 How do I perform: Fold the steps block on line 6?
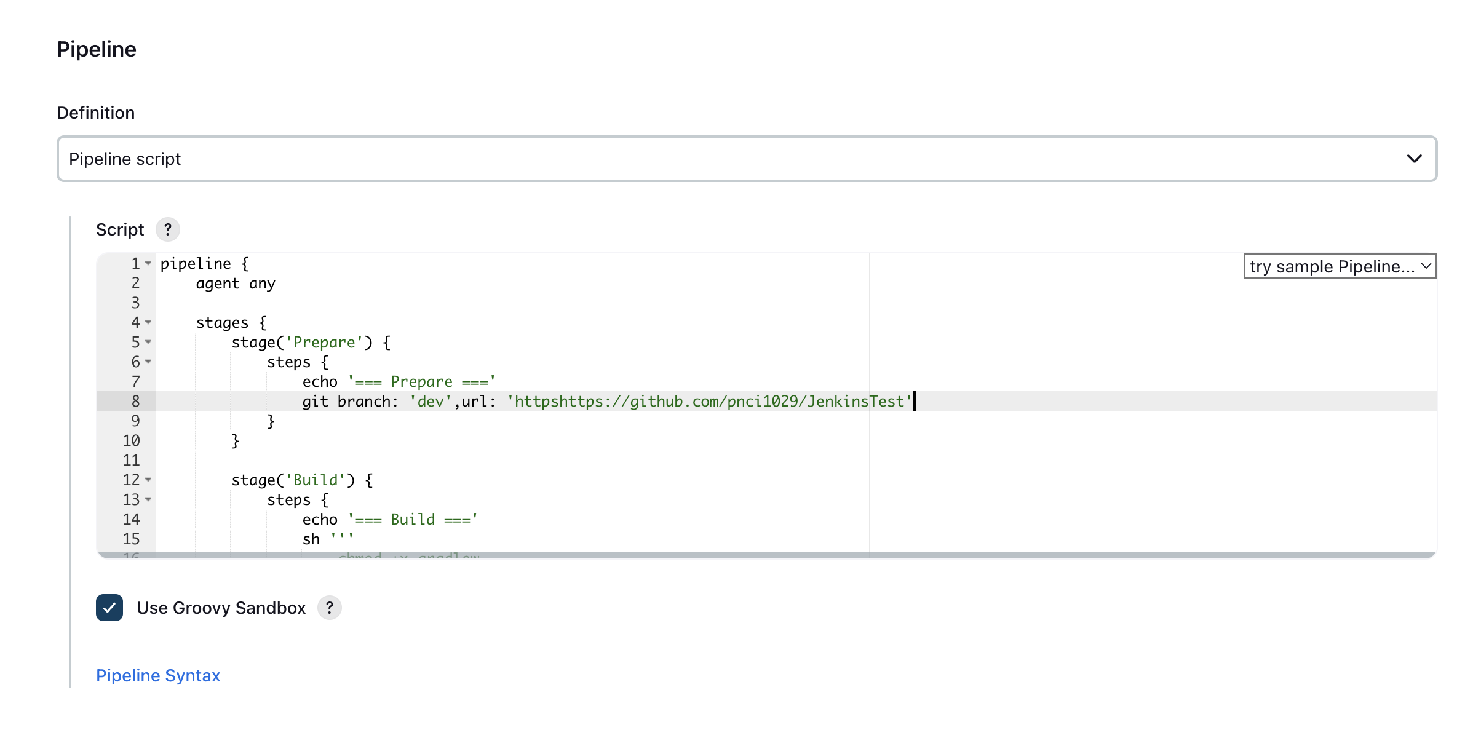coord(148,362)
